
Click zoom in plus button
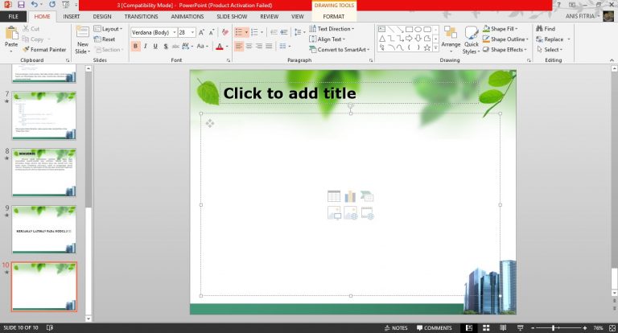(x=585, y=328)
